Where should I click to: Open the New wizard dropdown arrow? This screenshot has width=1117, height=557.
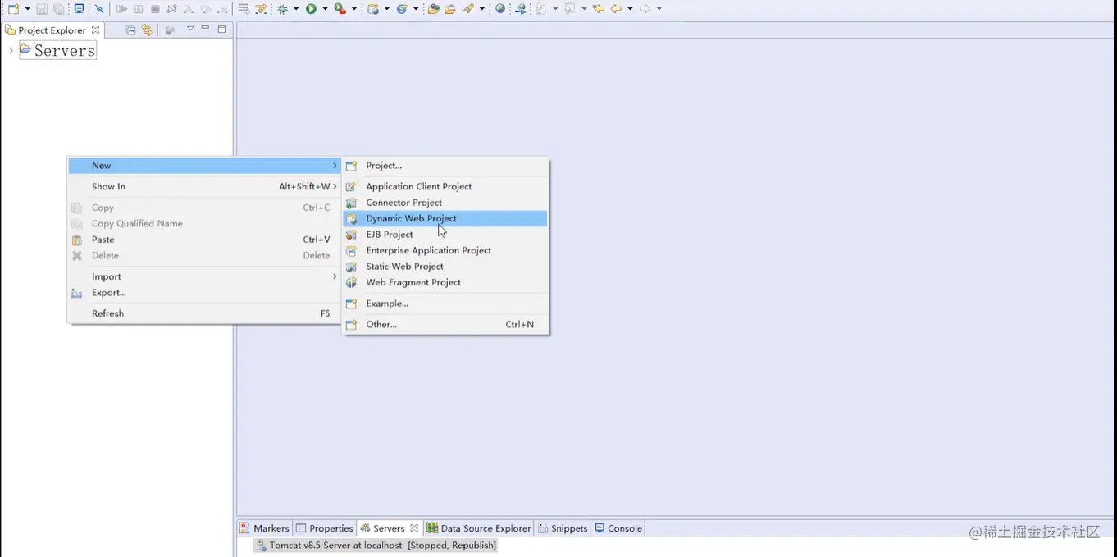[27, 9]
